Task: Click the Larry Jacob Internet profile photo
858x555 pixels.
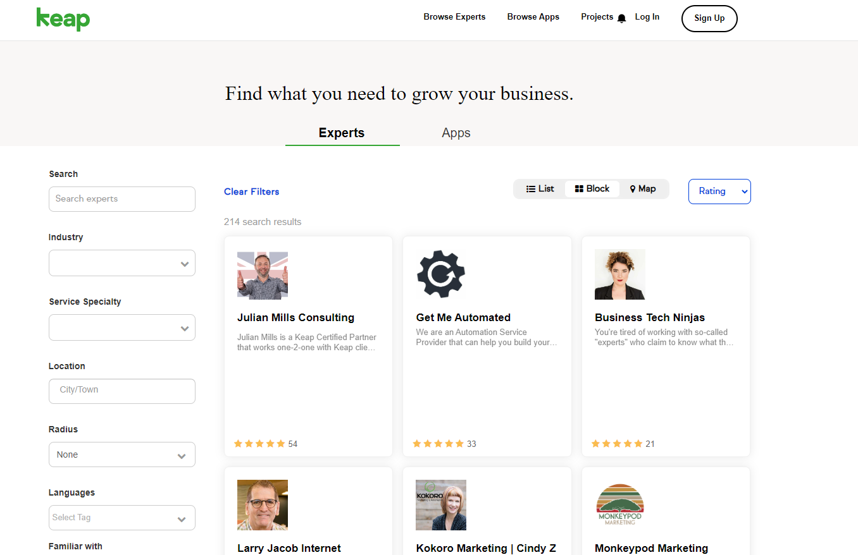Action: (x=263, y=504)
